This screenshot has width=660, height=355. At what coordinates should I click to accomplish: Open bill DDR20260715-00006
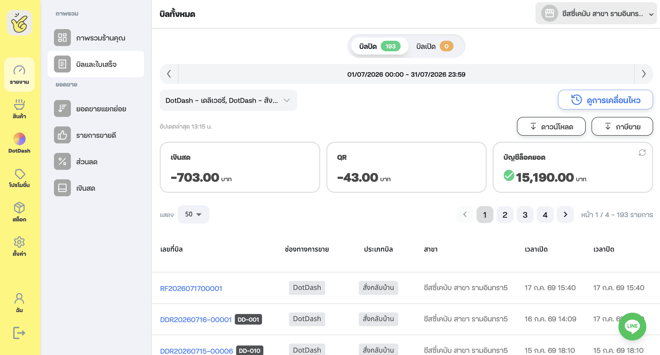click(196, 351)
